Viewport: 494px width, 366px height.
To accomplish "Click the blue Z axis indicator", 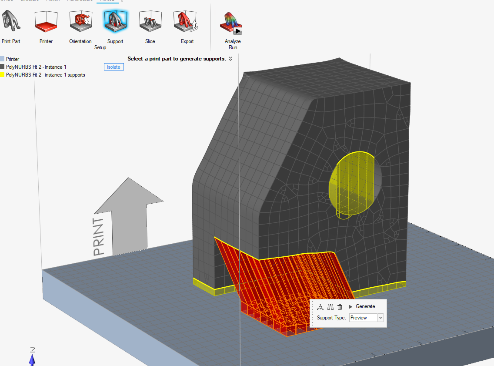I will [x=32, y=359].
